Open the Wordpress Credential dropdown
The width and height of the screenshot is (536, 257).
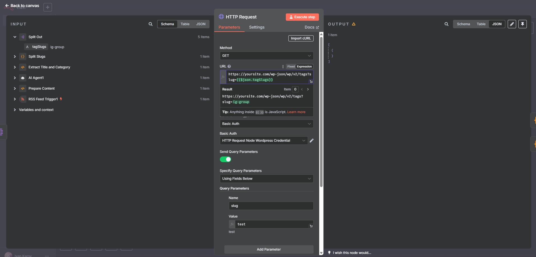pyautogui.click(x=264, y=141)
